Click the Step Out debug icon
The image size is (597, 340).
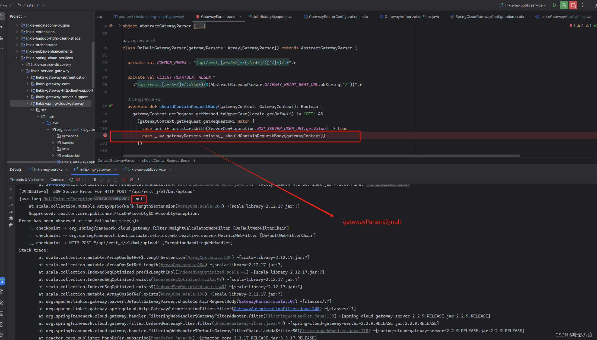tap(115, 180)
